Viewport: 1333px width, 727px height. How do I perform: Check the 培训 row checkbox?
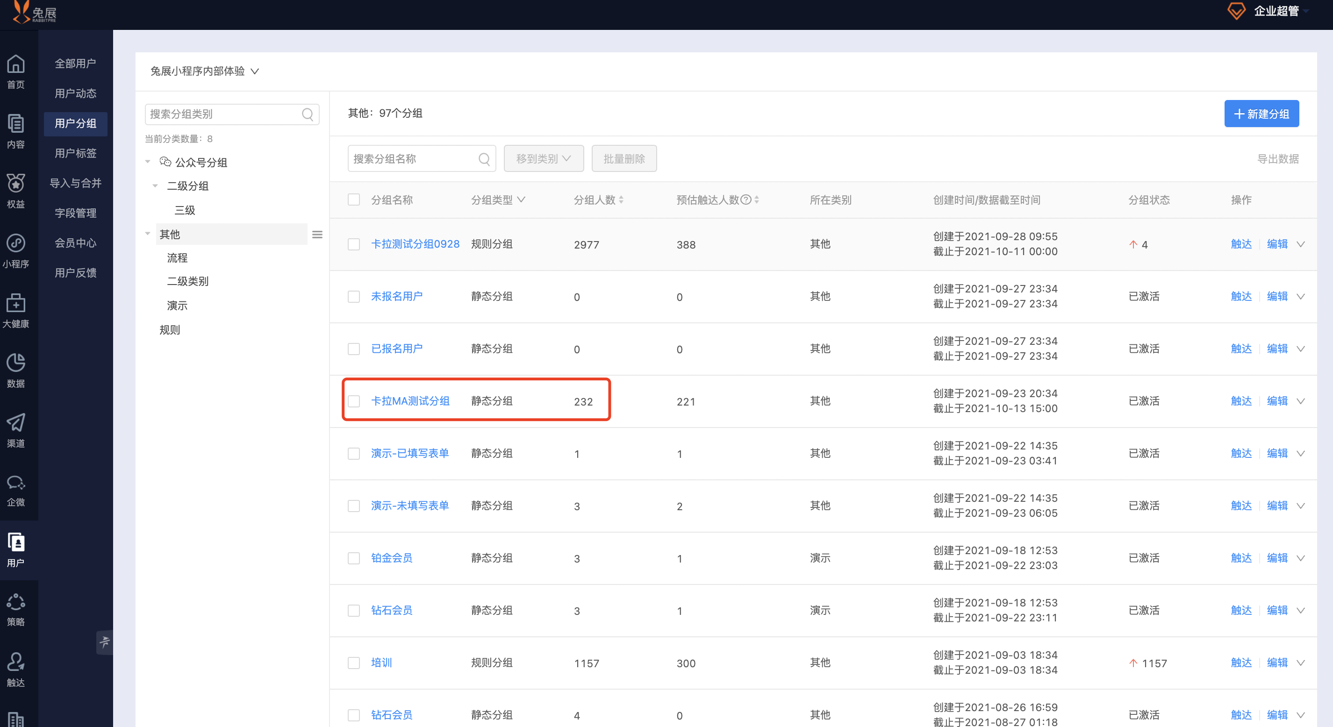354,663
